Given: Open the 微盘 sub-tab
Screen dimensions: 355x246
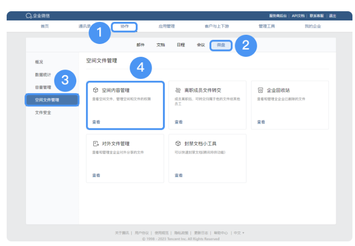Looking at the screenshot, I should coord(221,45).
